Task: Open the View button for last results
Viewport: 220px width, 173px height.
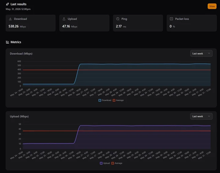Action: [212, 6]
